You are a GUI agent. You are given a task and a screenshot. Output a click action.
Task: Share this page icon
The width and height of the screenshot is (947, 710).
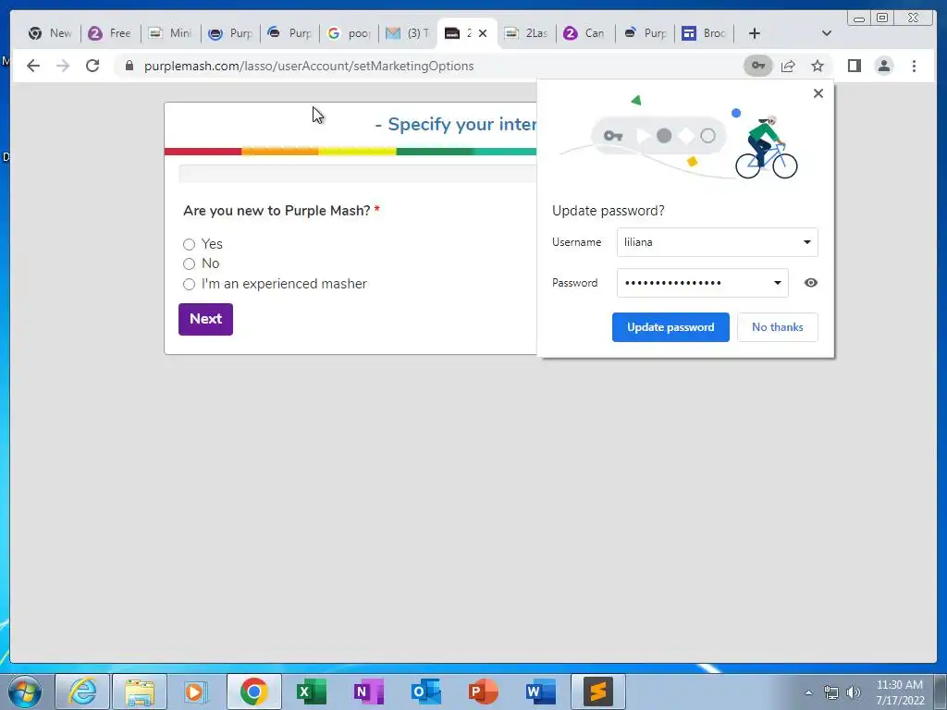click(x=788, y=66)
